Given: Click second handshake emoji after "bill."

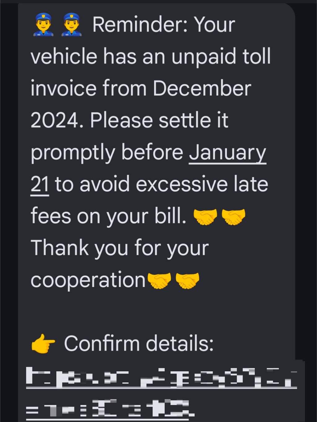Looking at the screenshot, I should 233,217.
